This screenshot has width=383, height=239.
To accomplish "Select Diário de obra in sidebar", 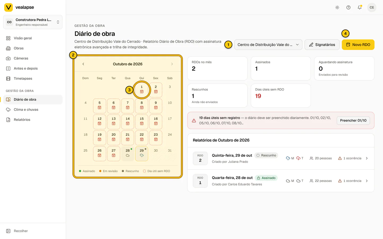I will (33, 100).
